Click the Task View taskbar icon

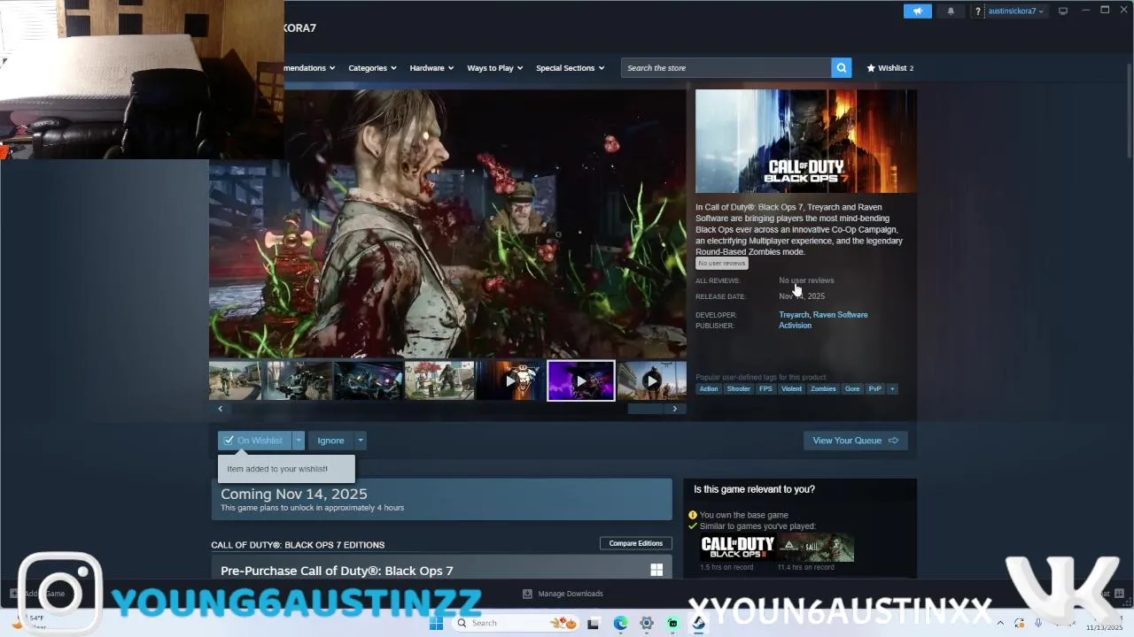593,624
